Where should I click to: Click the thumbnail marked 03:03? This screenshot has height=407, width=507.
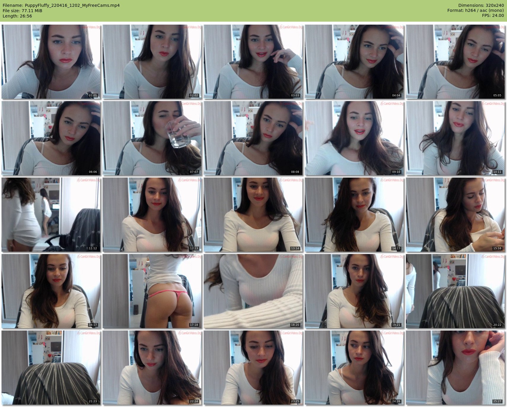coord(253,62)
